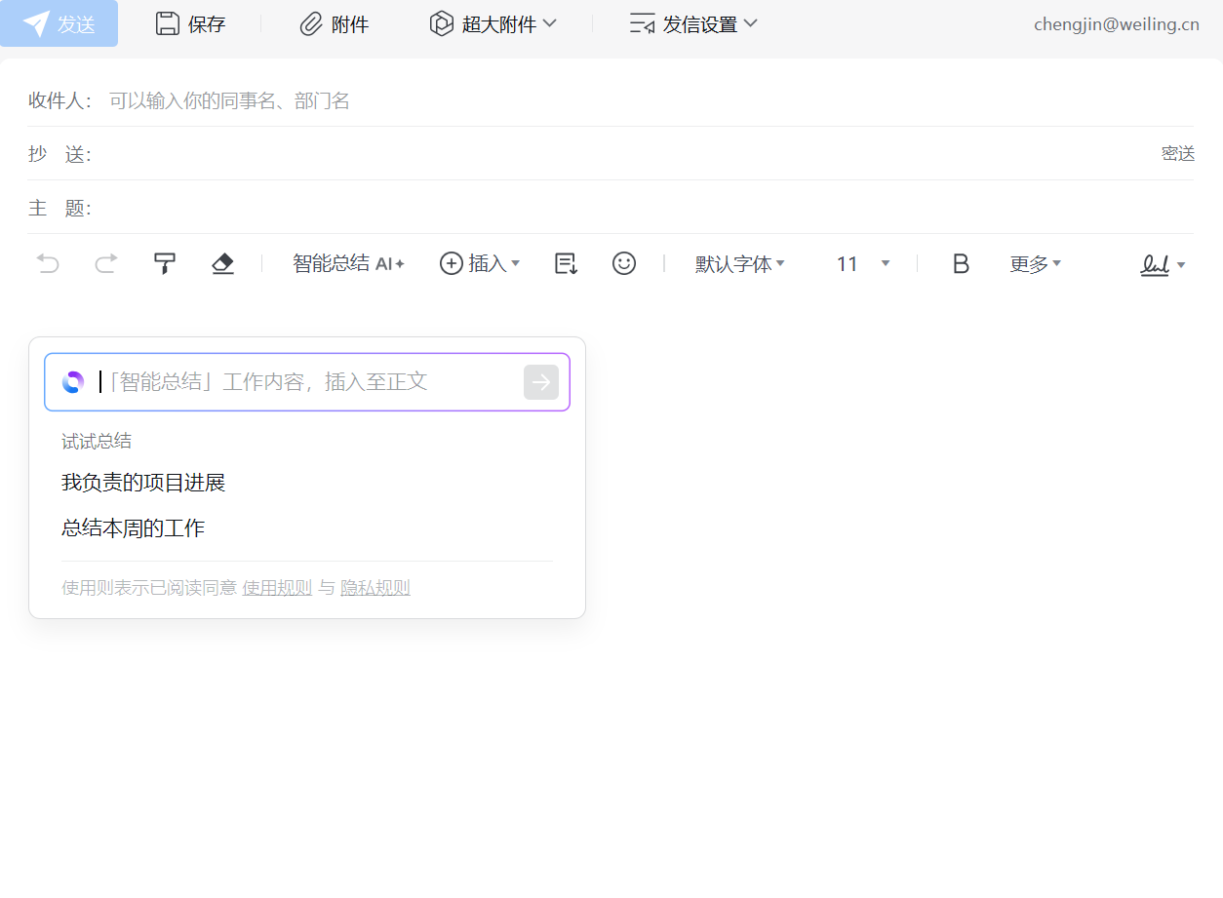Toggle bold text formatting

pos(961,264)
